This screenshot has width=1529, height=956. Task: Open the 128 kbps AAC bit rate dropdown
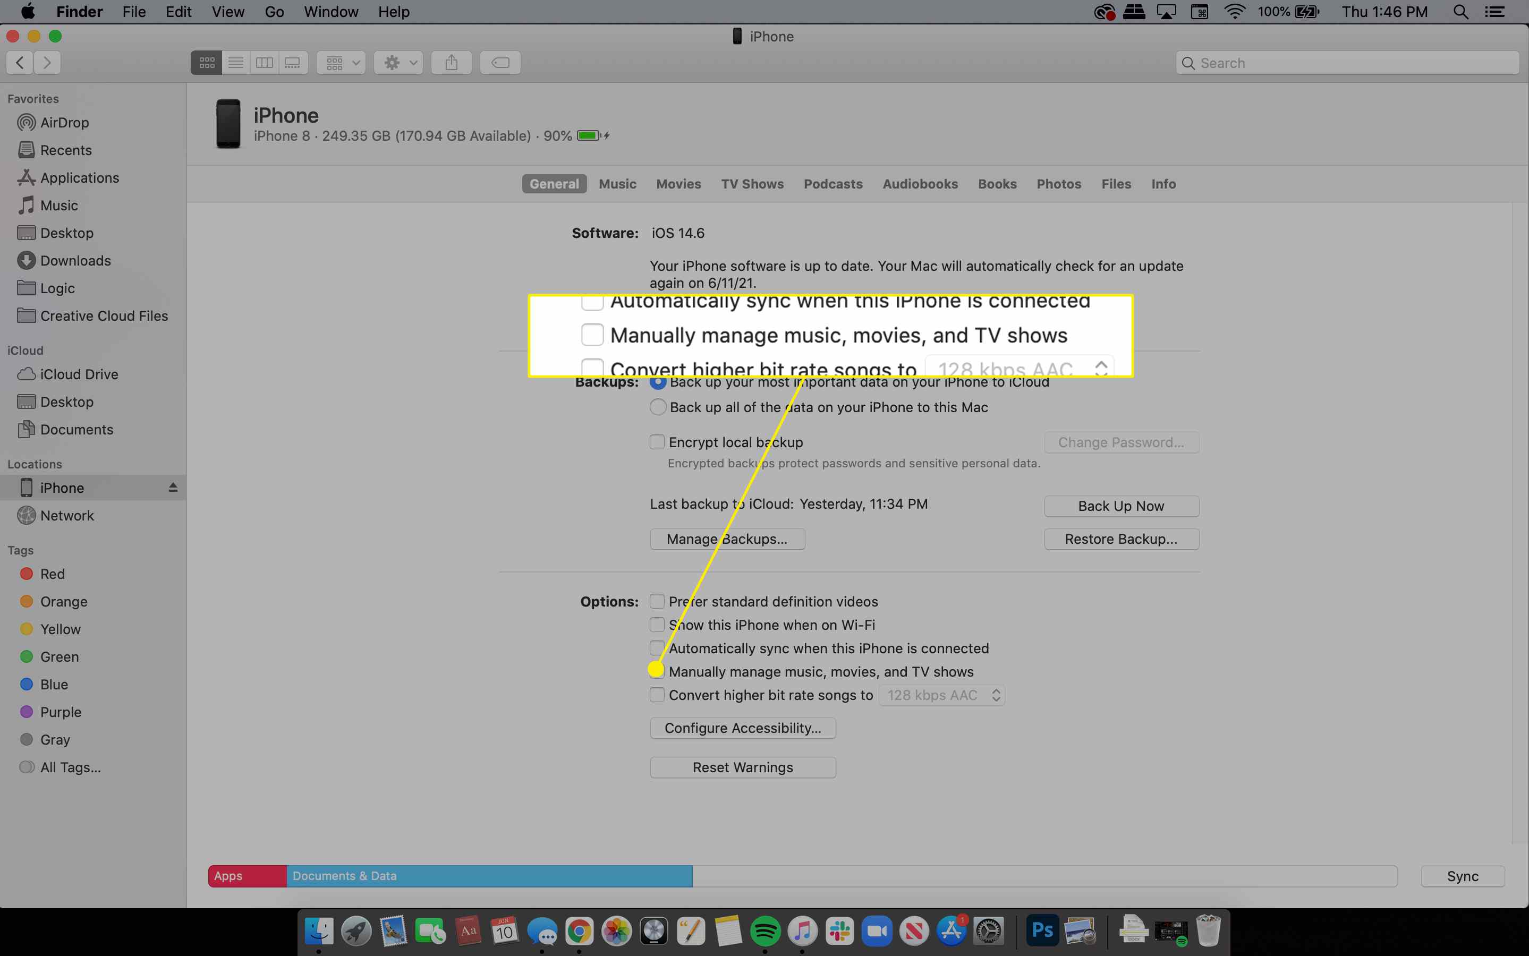click(941, 695)
